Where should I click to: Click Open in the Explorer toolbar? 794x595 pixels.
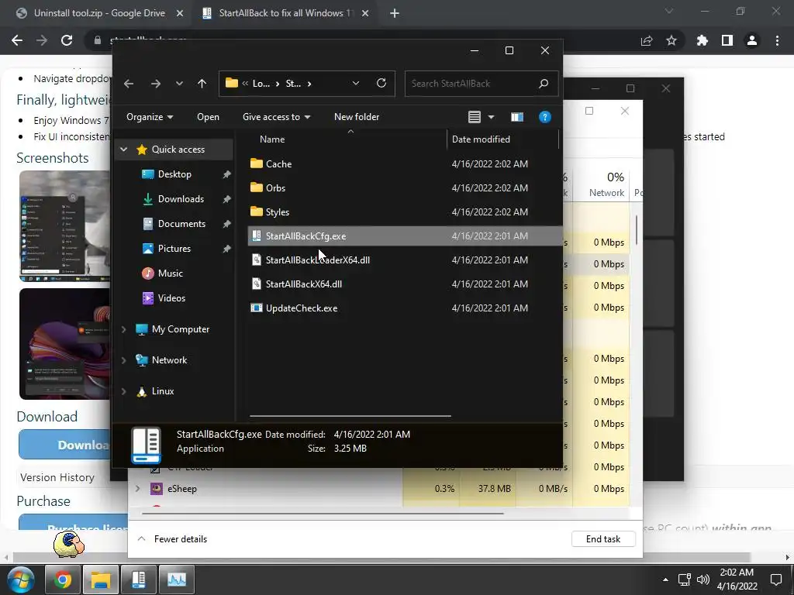coord(208,117)
